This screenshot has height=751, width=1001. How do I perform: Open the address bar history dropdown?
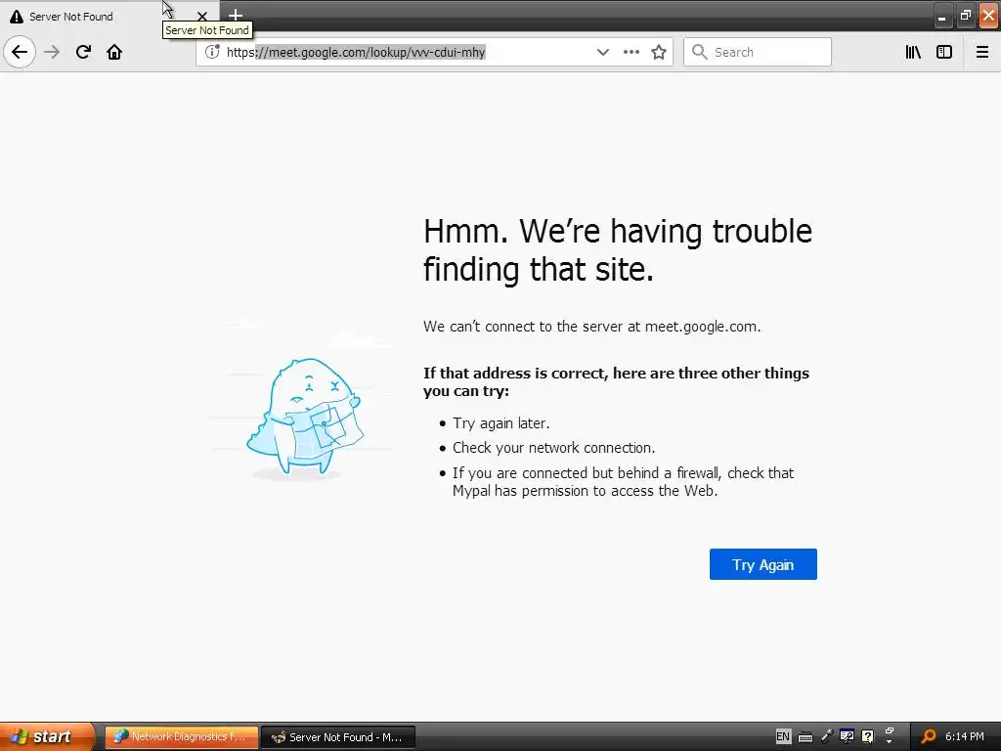pos(602,52)
